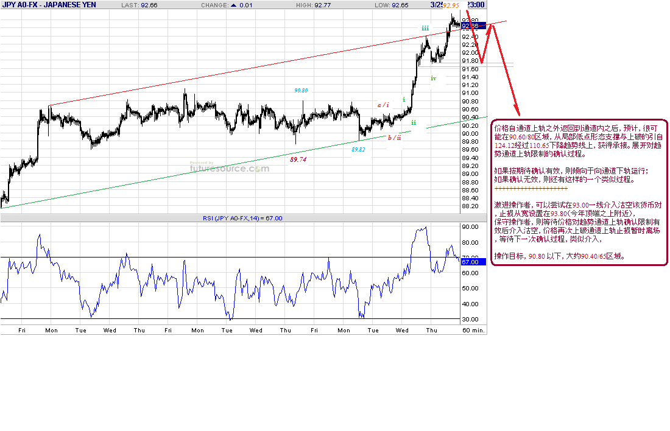
Task: Click the 'LOW: 92.65' header value
Action: (x=392, y=5)
